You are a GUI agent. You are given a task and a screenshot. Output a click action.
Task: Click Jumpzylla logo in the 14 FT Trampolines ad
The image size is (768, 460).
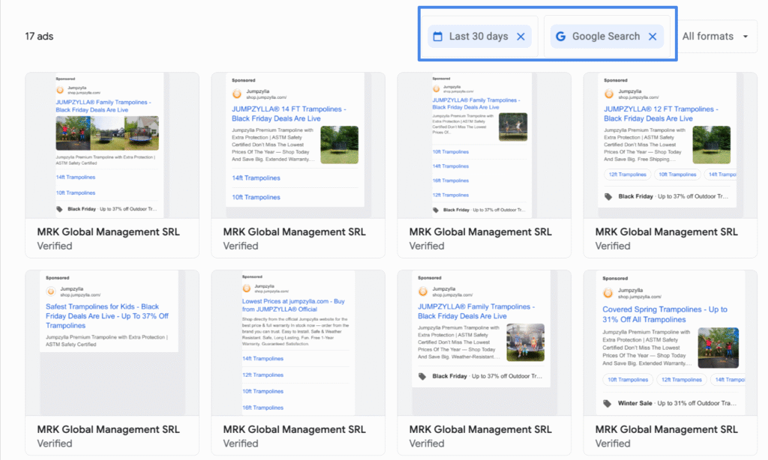(x=237, y=94)
